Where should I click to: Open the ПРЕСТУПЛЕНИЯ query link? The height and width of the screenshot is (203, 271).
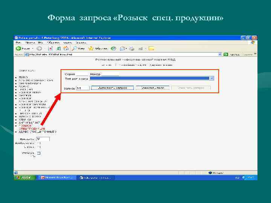pos(30,114)
